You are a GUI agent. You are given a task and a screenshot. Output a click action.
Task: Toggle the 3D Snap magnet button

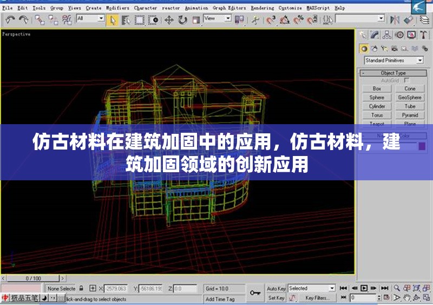click(x=272, y=20)
